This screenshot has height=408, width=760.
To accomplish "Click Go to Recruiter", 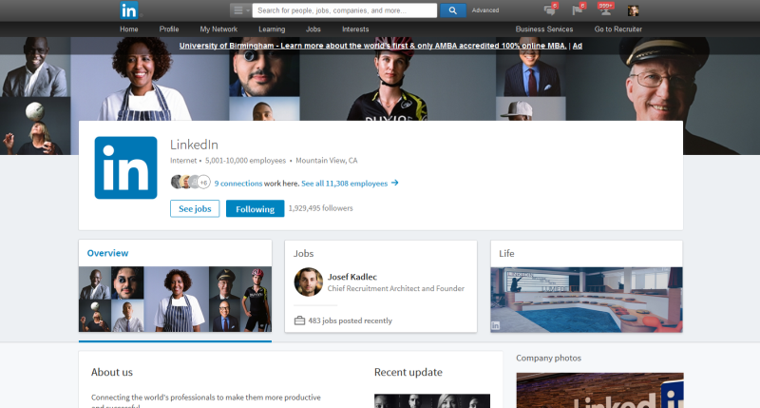I will [x=618, y=29].
